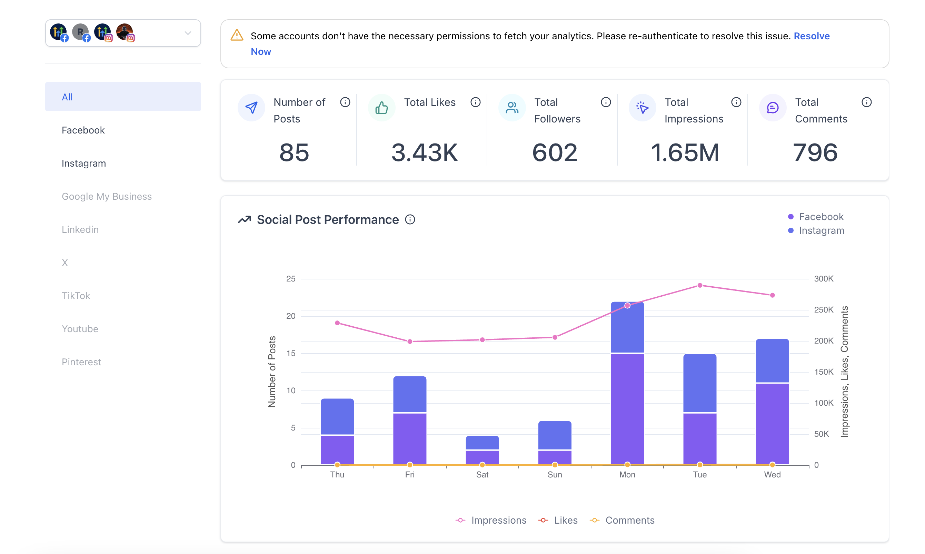Click the thumbs-up likes icon
Image resolution: width=925 pixels, height=554 pixels.
click(381, 108)
